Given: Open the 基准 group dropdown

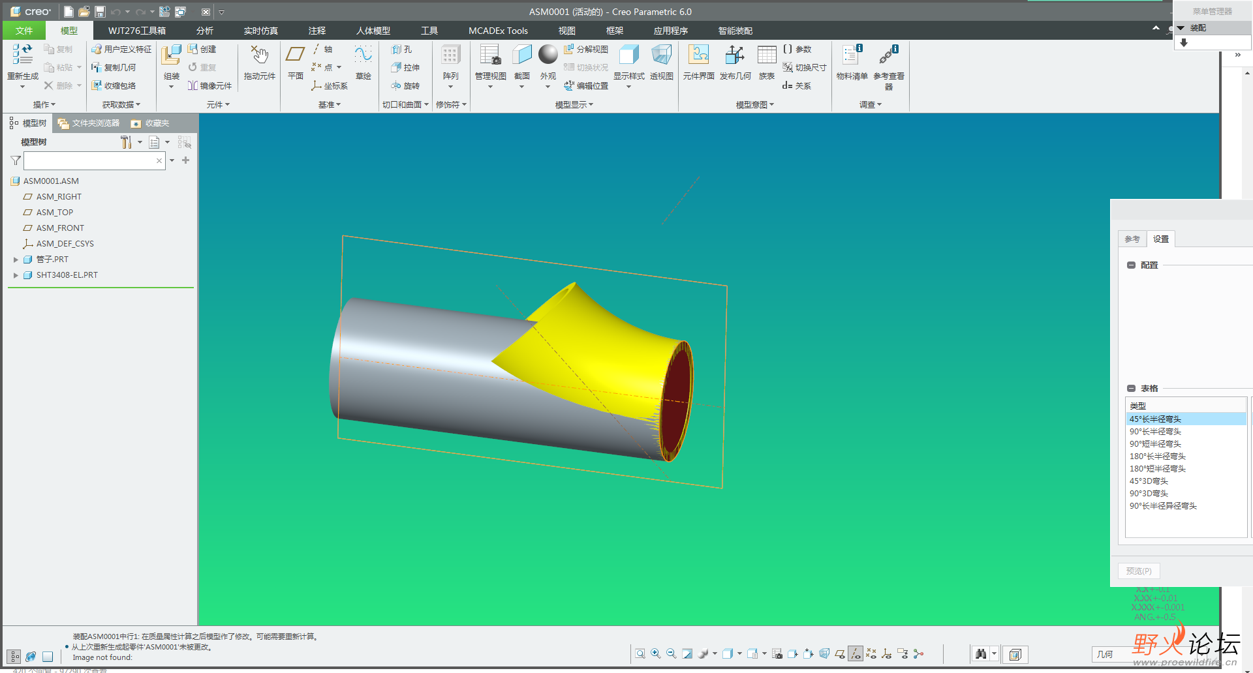Looking at the screenshot, I should point(330,104).
